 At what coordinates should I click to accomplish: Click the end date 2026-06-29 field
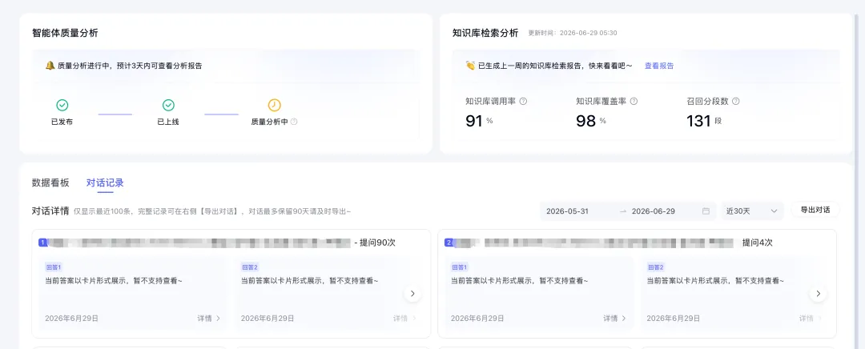click(654, 211)
